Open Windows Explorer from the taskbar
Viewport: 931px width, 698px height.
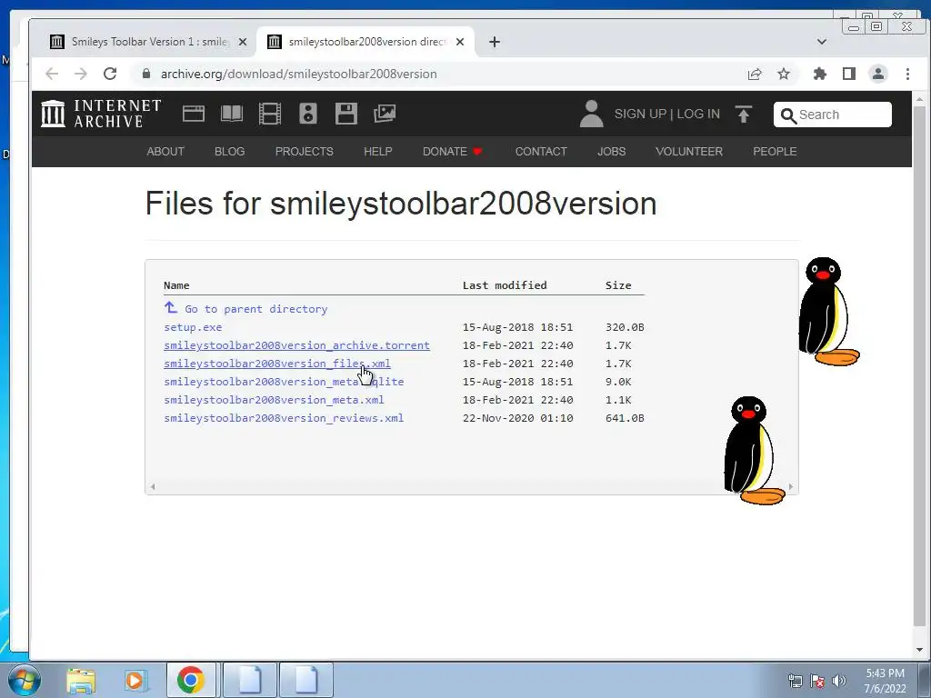click(81, 680)
